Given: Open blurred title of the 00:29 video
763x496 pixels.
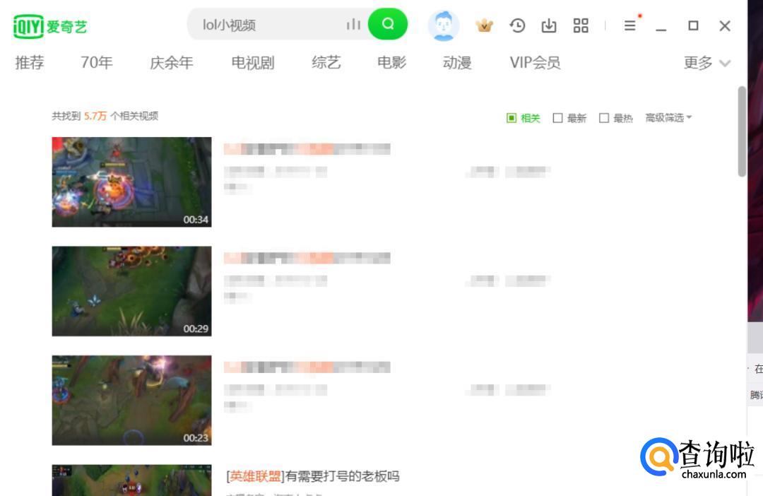Looking at the screenshot, I should (x=307, y=258).
